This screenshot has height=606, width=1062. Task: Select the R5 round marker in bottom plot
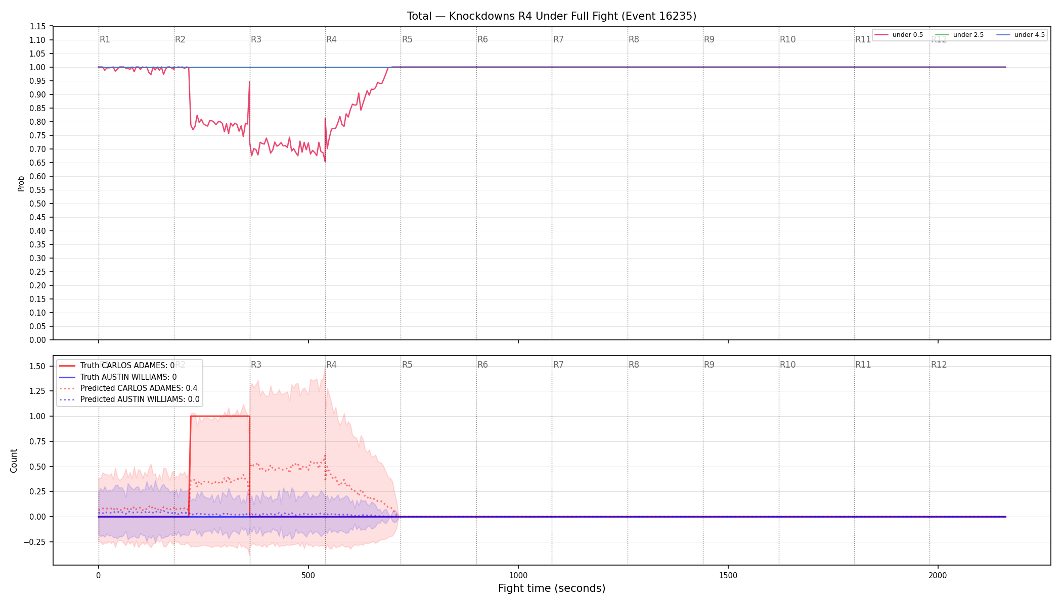(407, 365)
